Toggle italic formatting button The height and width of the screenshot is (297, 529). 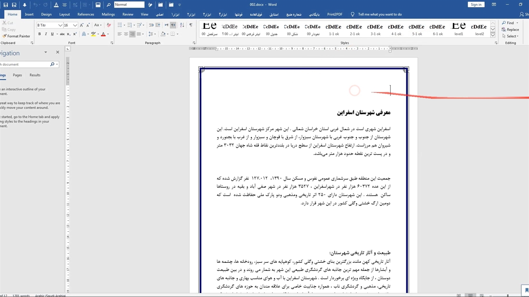[x=46, y=34]
